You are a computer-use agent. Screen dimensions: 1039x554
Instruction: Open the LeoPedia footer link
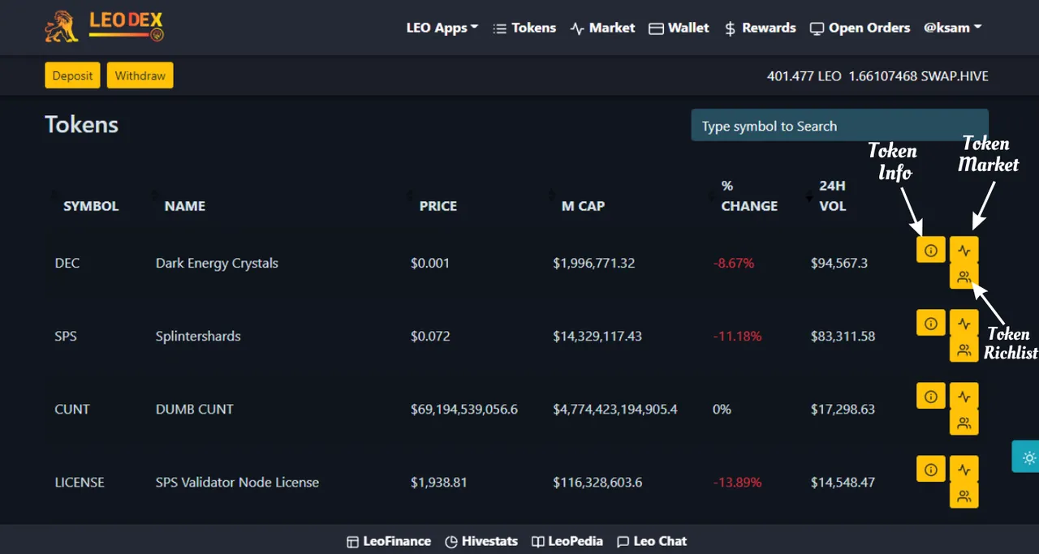tap(567, 541)
